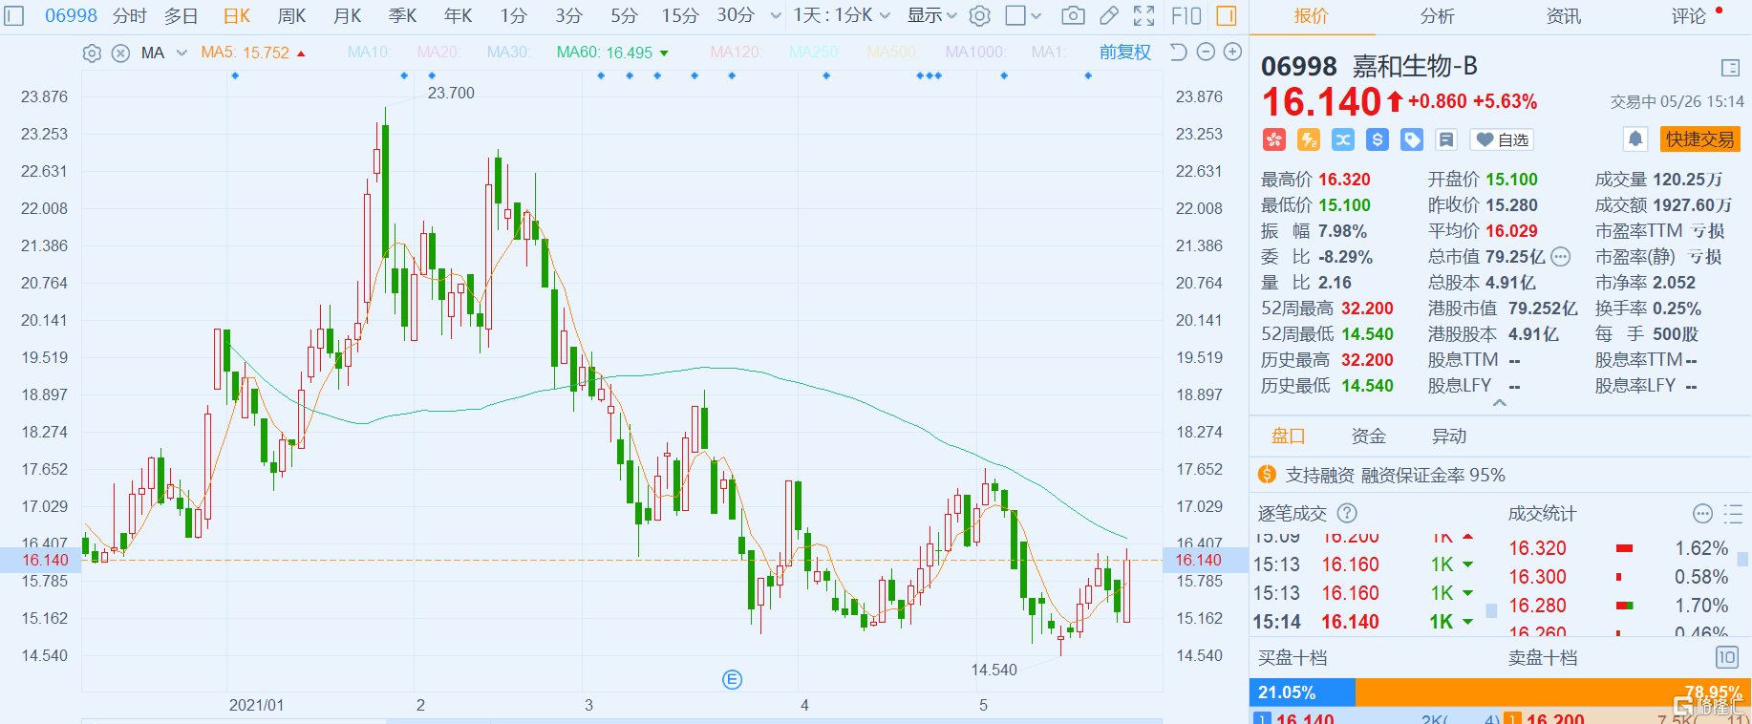
Task: Switch to the 周K tab
Action: click(x=291, y=15)
